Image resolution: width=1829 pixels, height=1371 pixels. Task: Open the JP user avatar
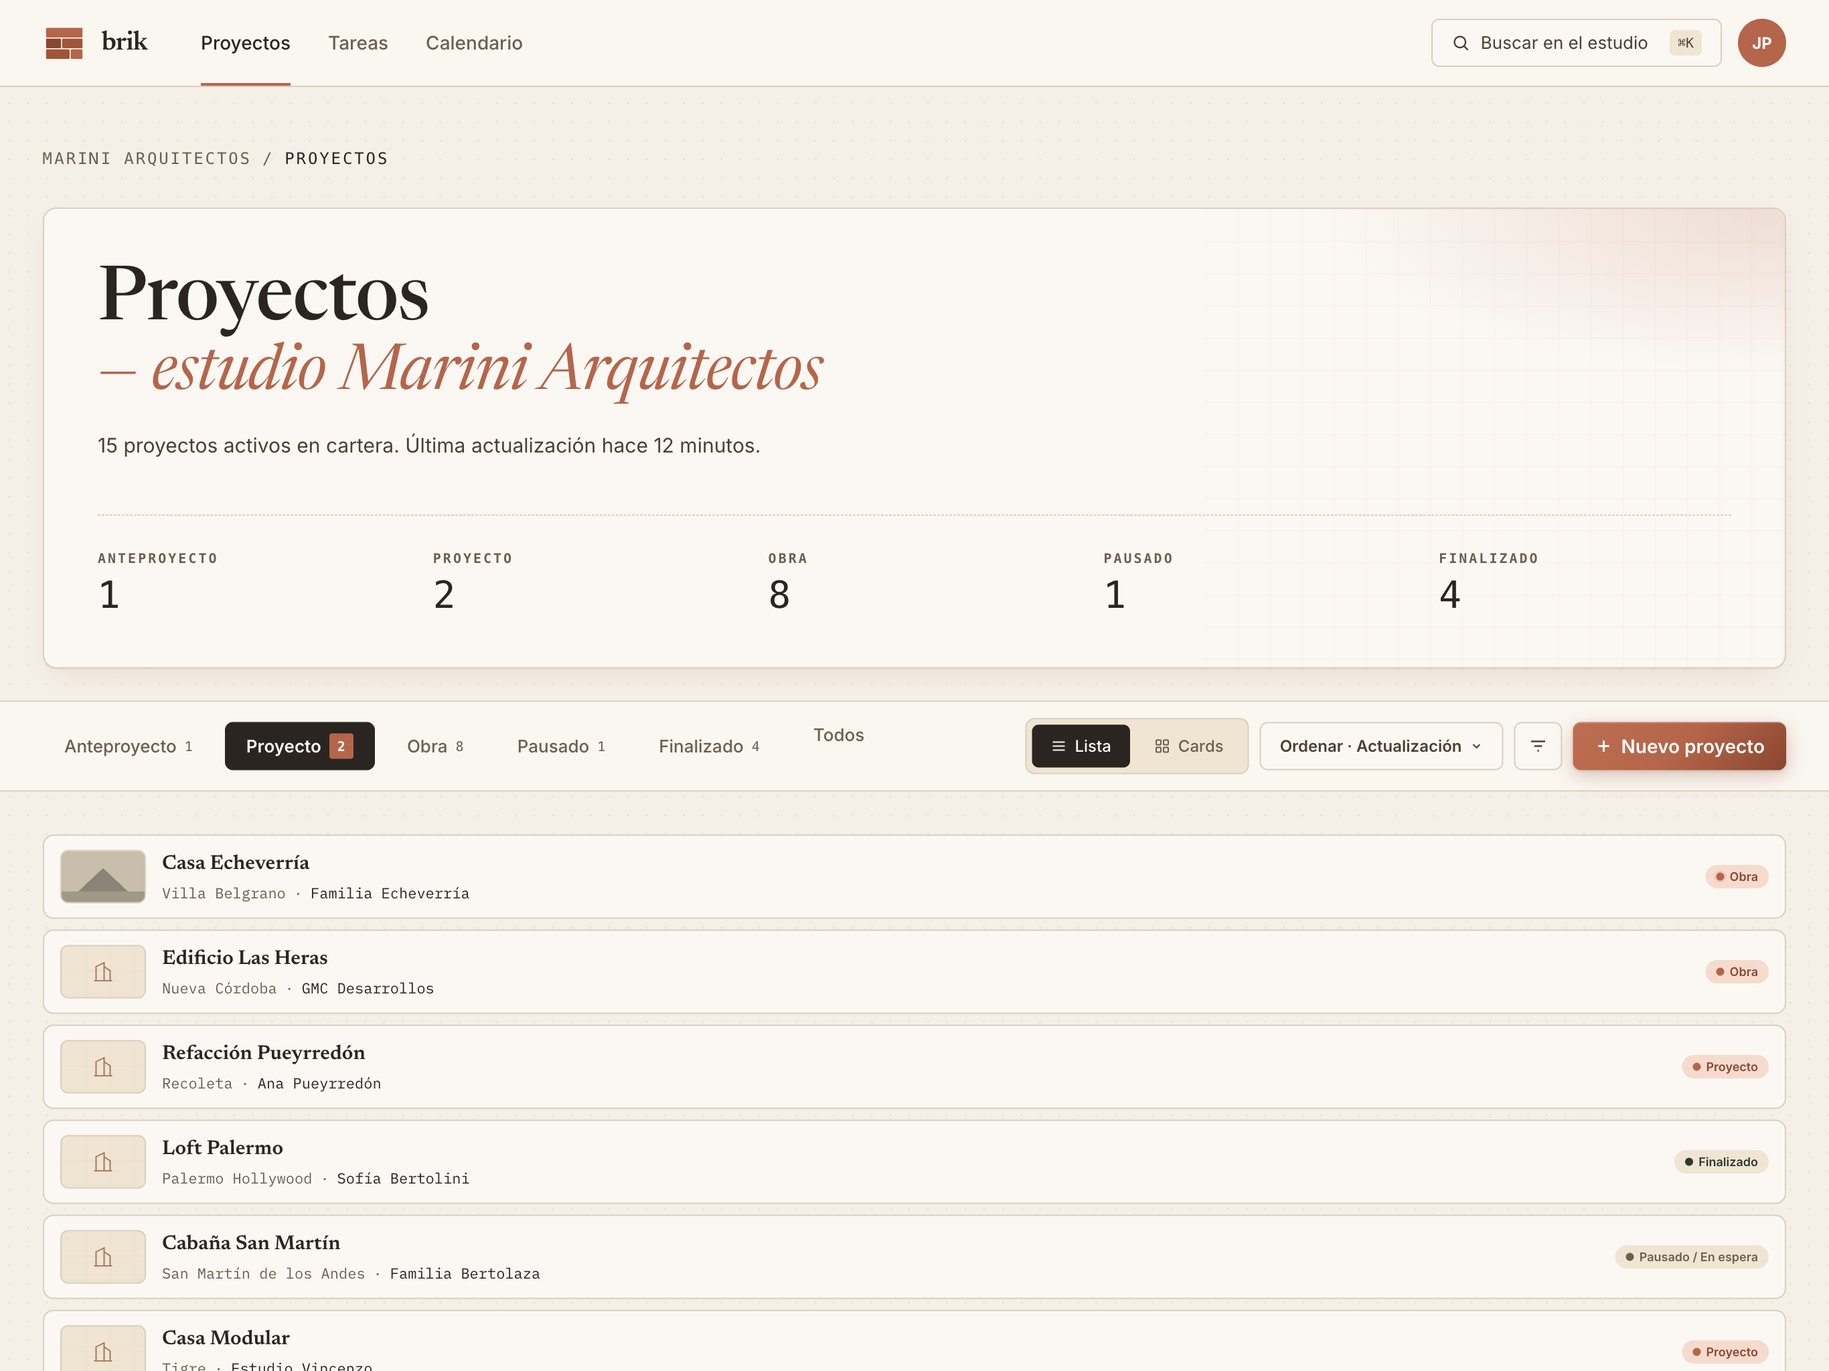(1761, 43)
